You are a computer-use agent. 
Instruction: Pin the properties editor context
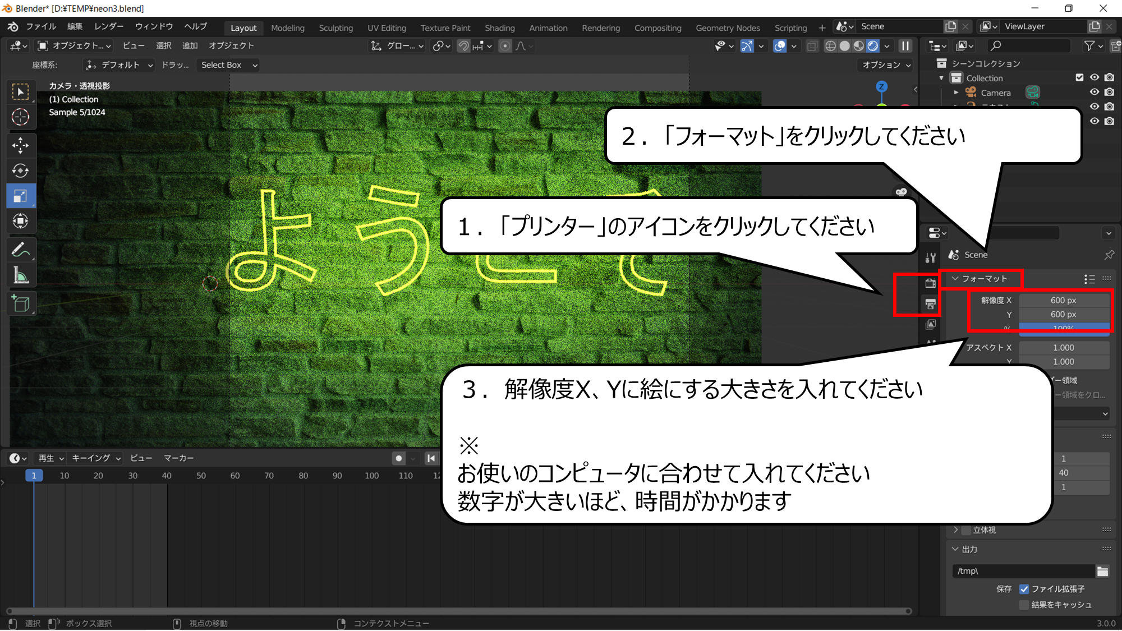click(x=1109, y=255)
